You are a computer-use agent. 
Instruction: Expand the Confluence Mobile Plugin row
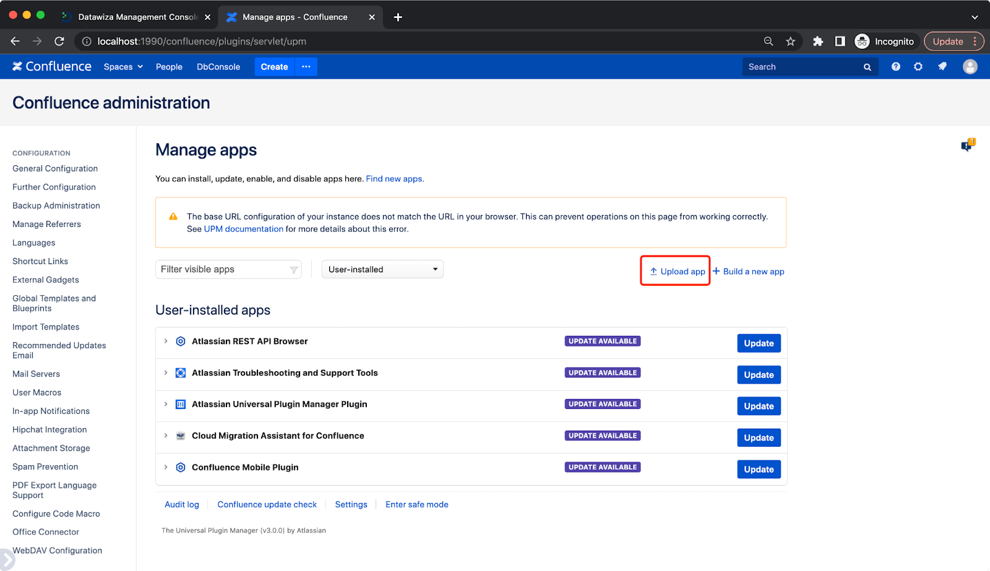point(166,468)
